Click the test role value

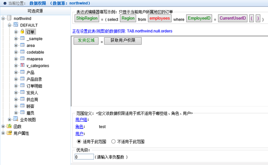tap(102, 126)
